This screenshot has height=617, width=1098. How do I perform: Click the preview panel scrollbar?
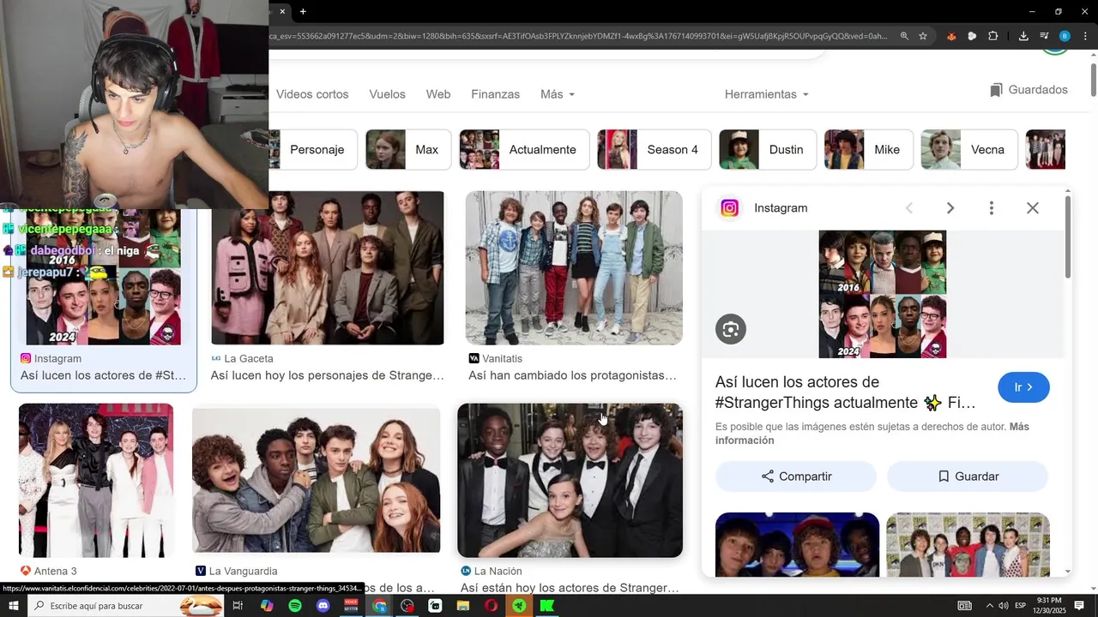click(1068, 237)
